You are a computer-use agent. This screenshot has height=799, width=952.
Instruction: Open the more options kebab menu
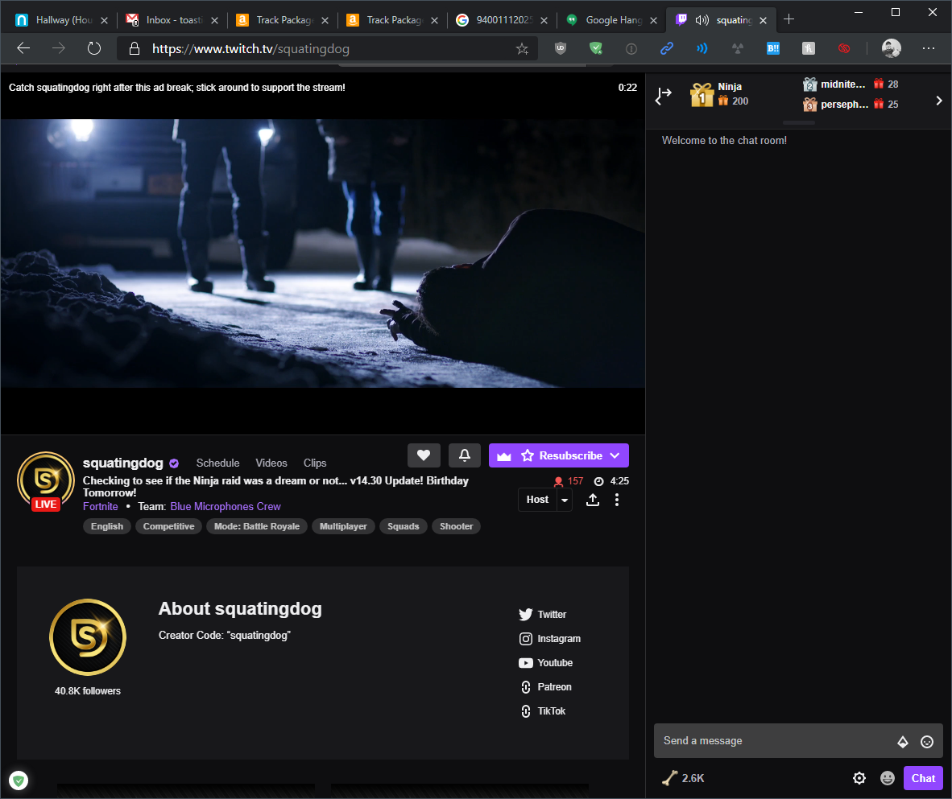(617, 500)
